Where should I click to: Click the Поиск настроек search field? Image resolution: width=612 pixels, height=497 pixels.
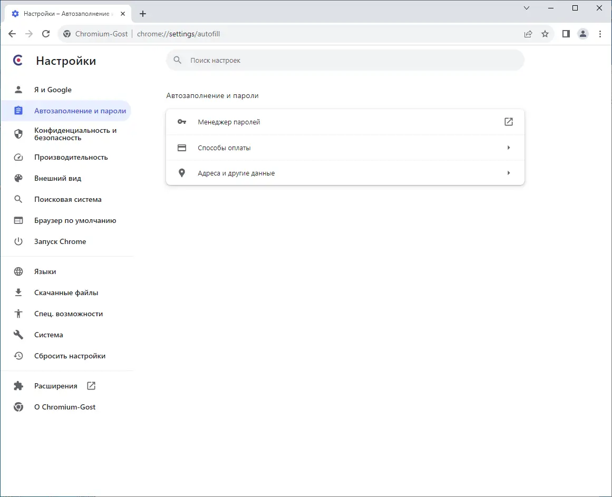pyautogui.click(x=345, y=61)
